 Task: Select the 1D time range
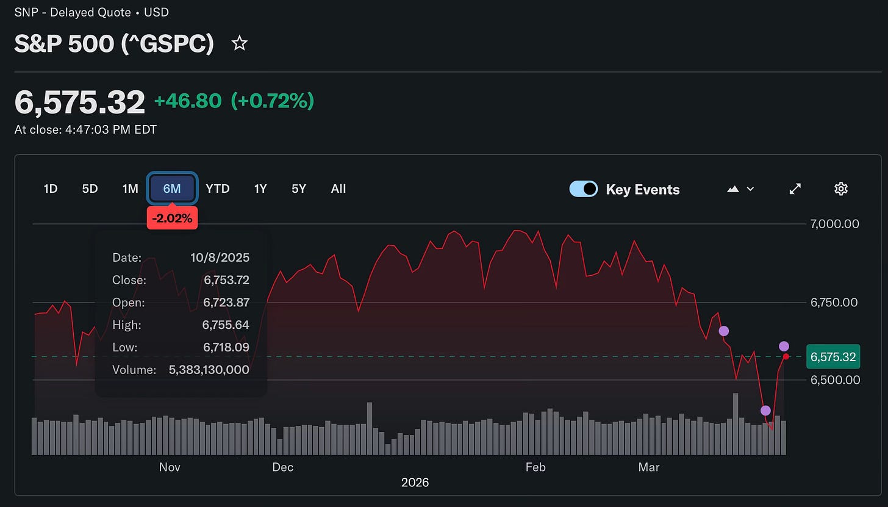(51, 189)
